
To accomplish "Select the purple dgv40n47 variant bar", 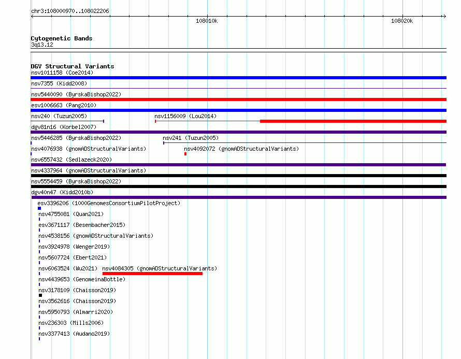I will click(x=239, y=197).
